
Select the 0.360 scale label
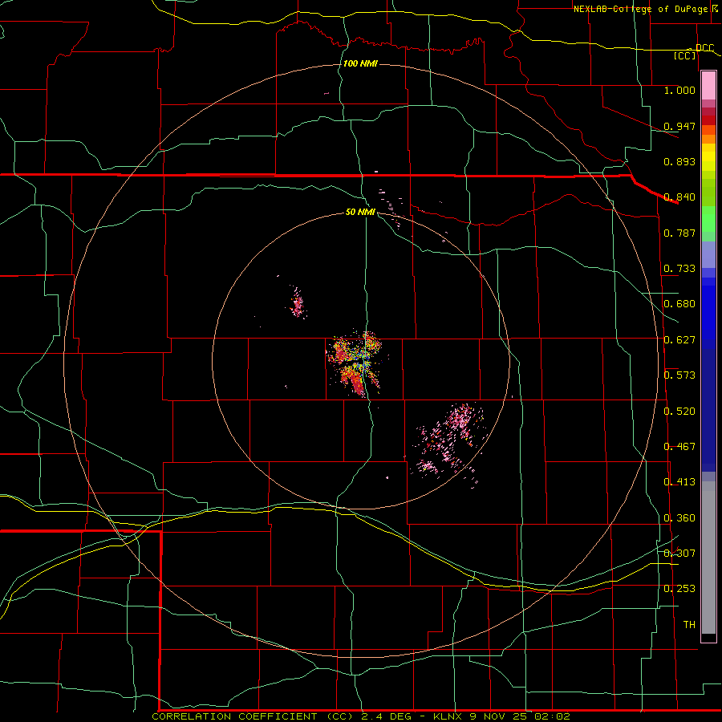point(679,518)
